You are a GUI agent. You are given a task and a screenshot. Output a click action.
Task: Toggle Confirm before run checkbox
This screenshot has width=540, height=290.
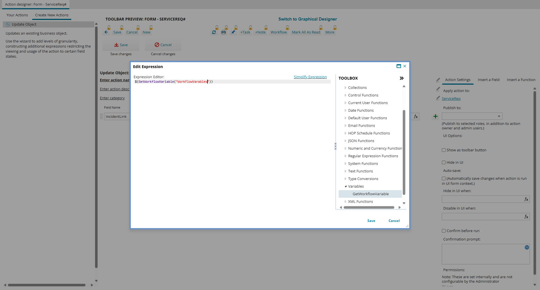tap(444, 231)
